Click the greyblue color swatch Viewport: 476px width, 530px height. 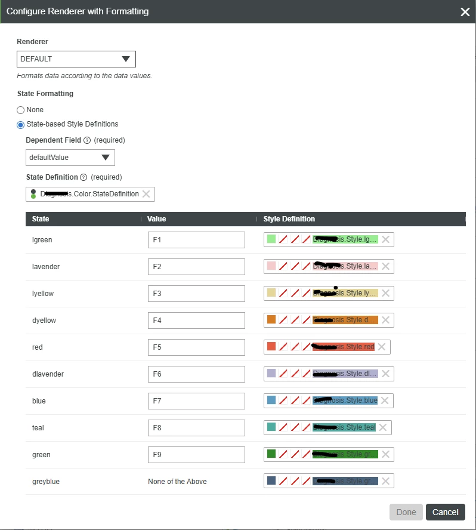(271, 480)
